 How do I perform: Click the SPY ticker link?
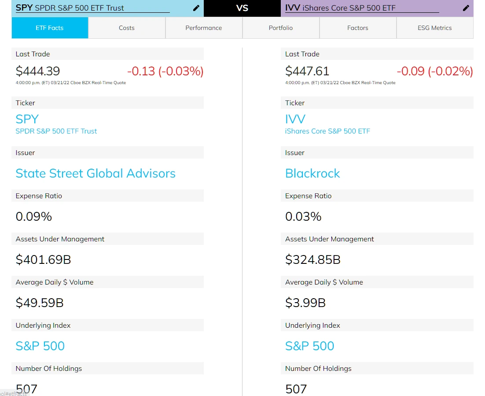[x=27, y=119]
